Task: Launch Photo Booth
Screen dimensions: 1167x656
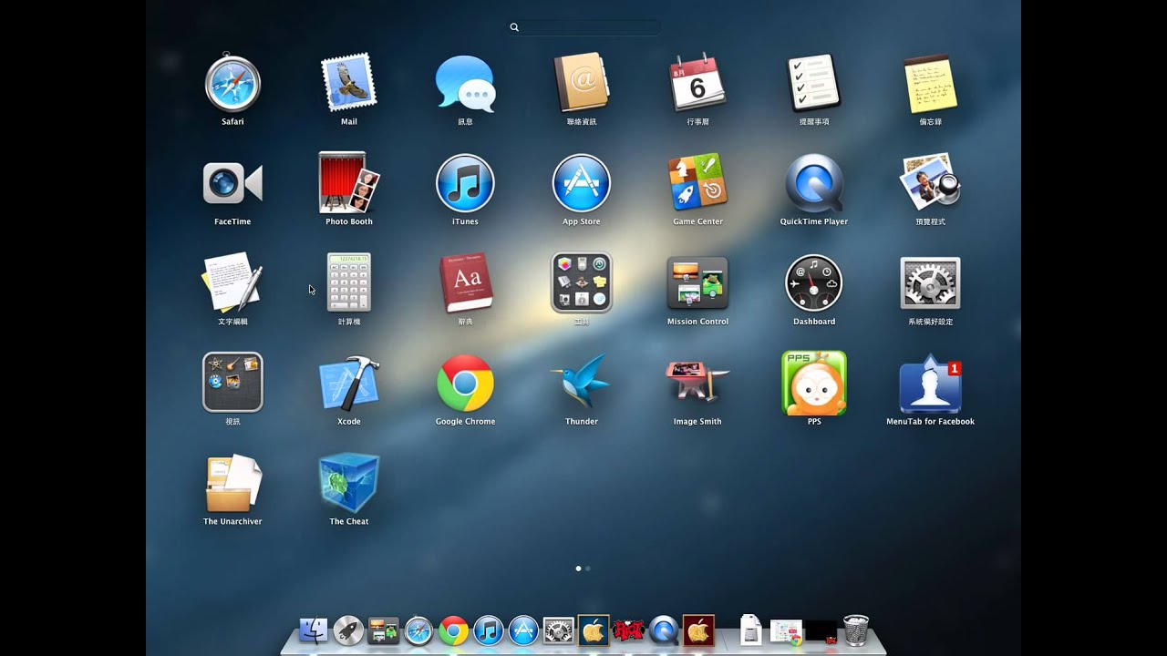Action: (x=349, y=183)
